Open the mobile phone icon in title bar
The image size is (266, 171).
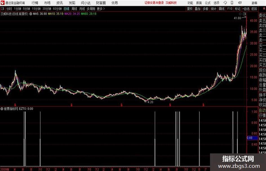232,3
